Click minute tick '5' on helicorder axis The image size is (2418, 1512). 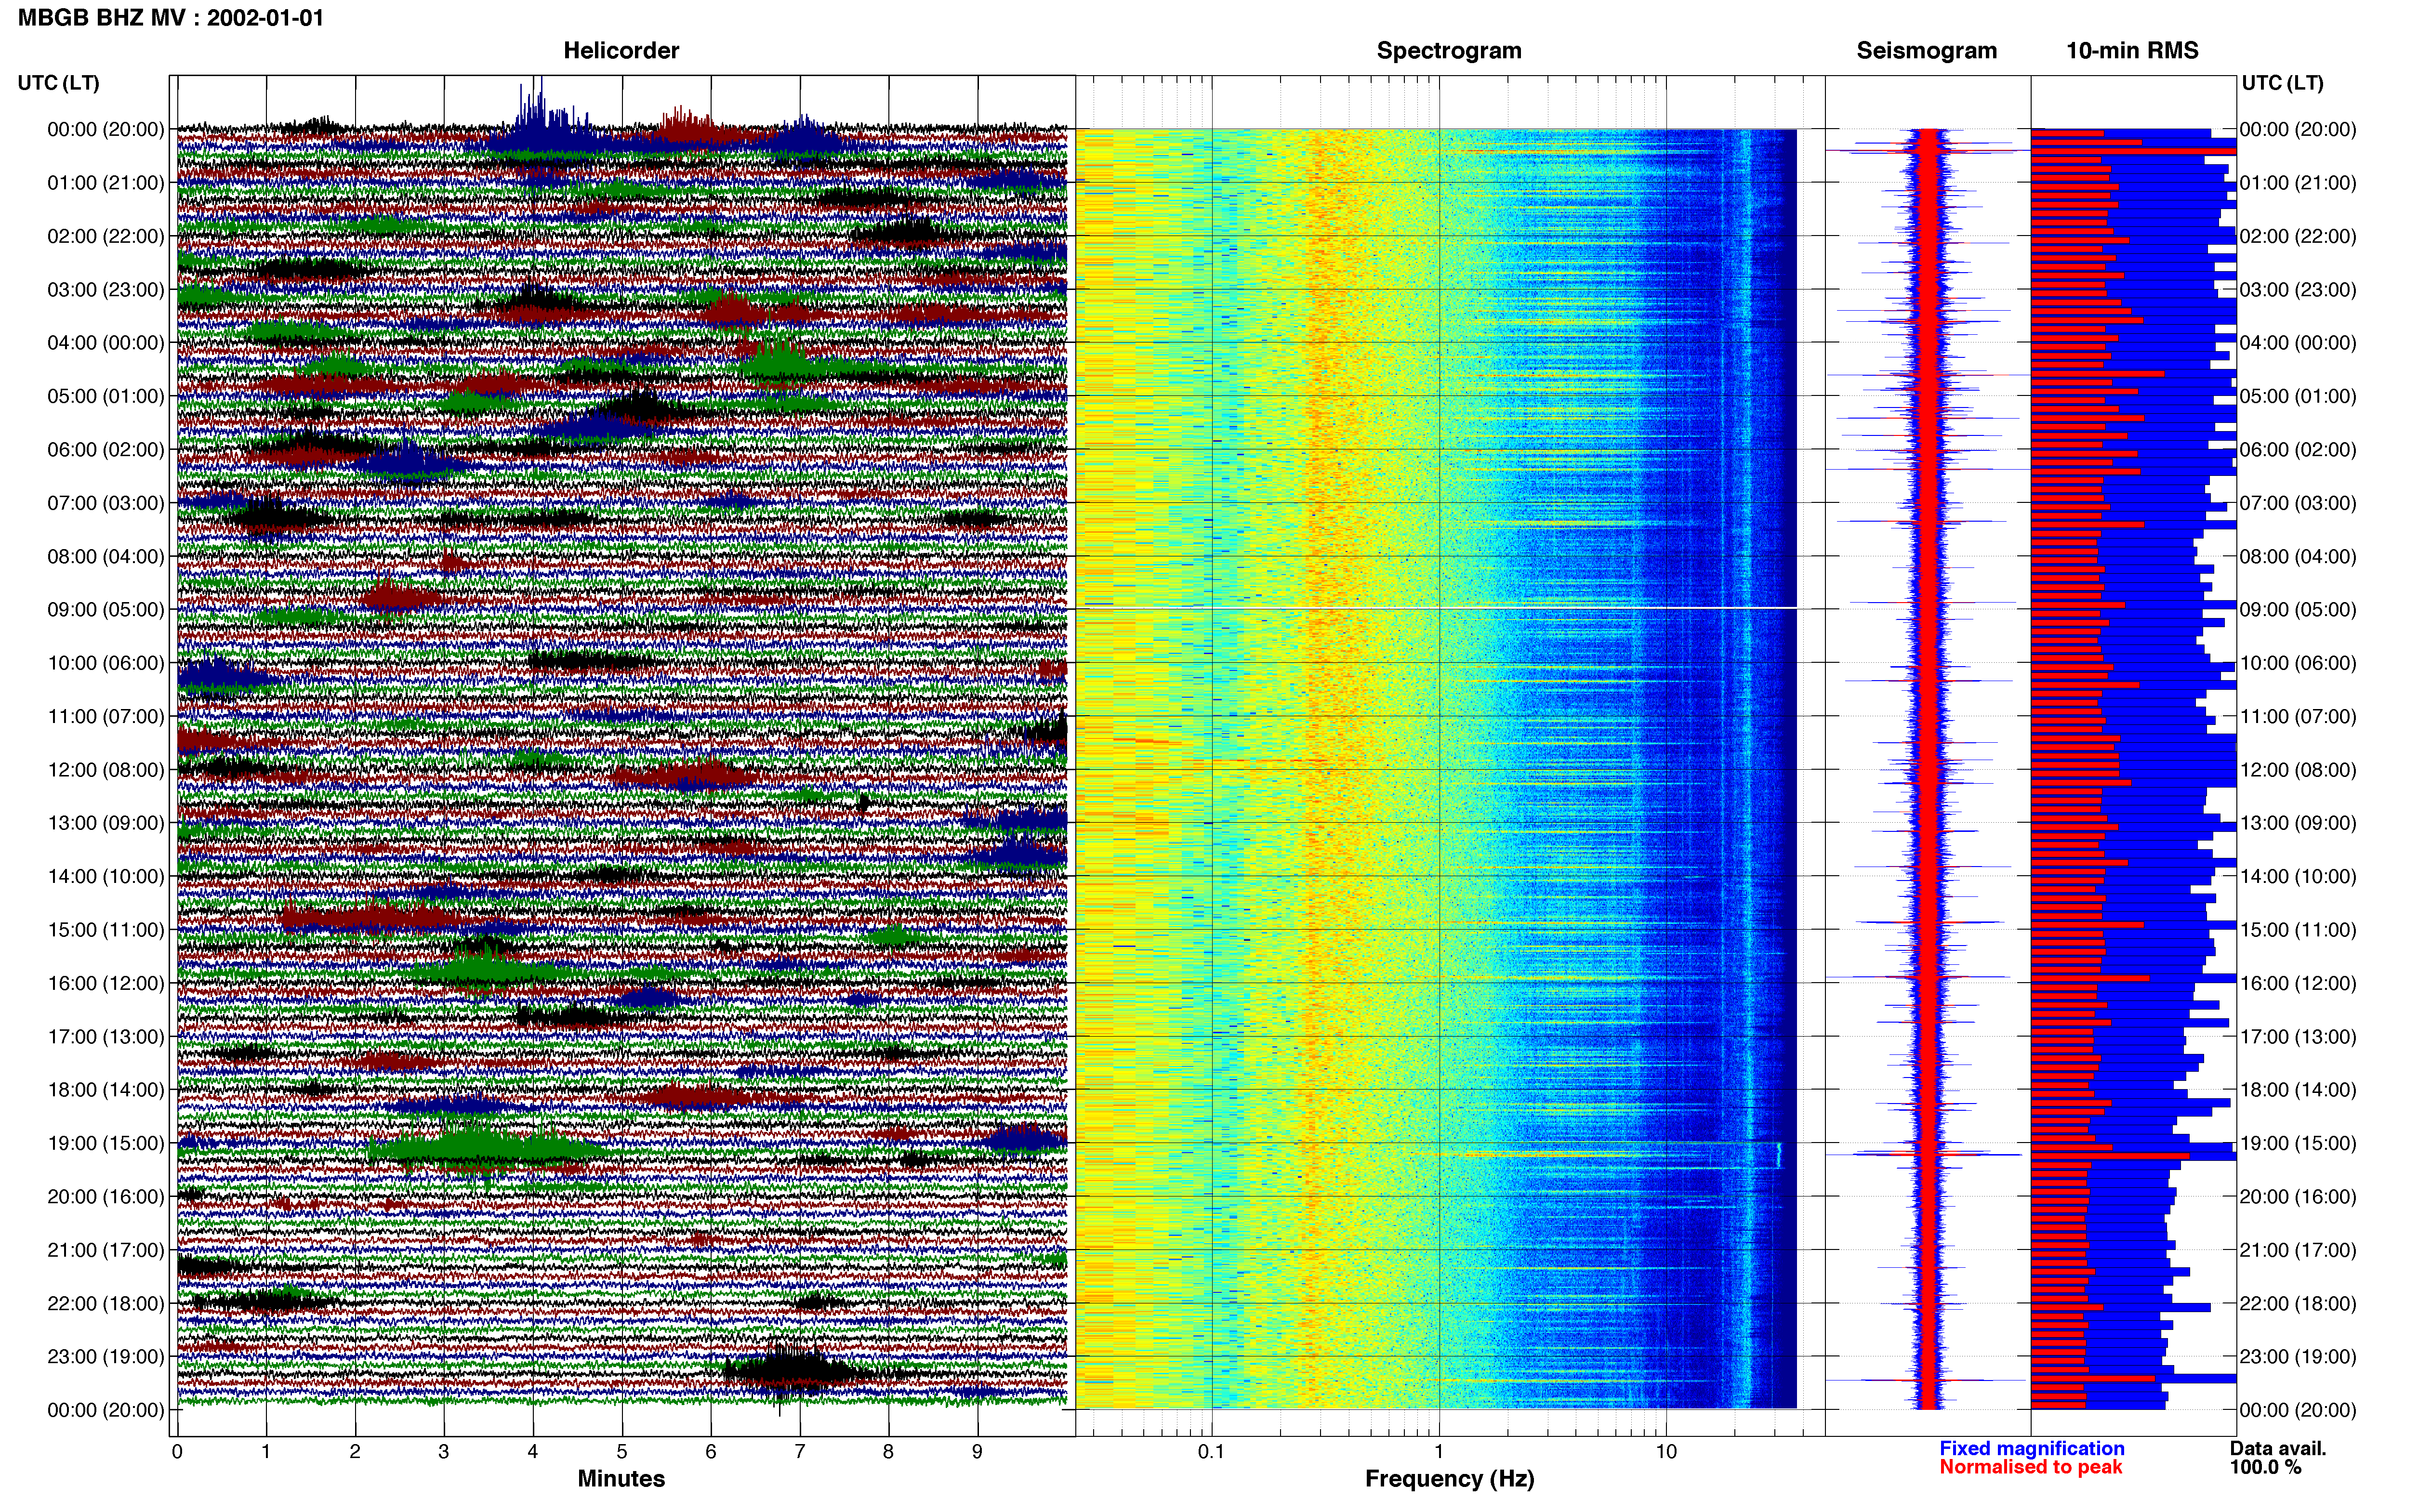[622, 1452]
